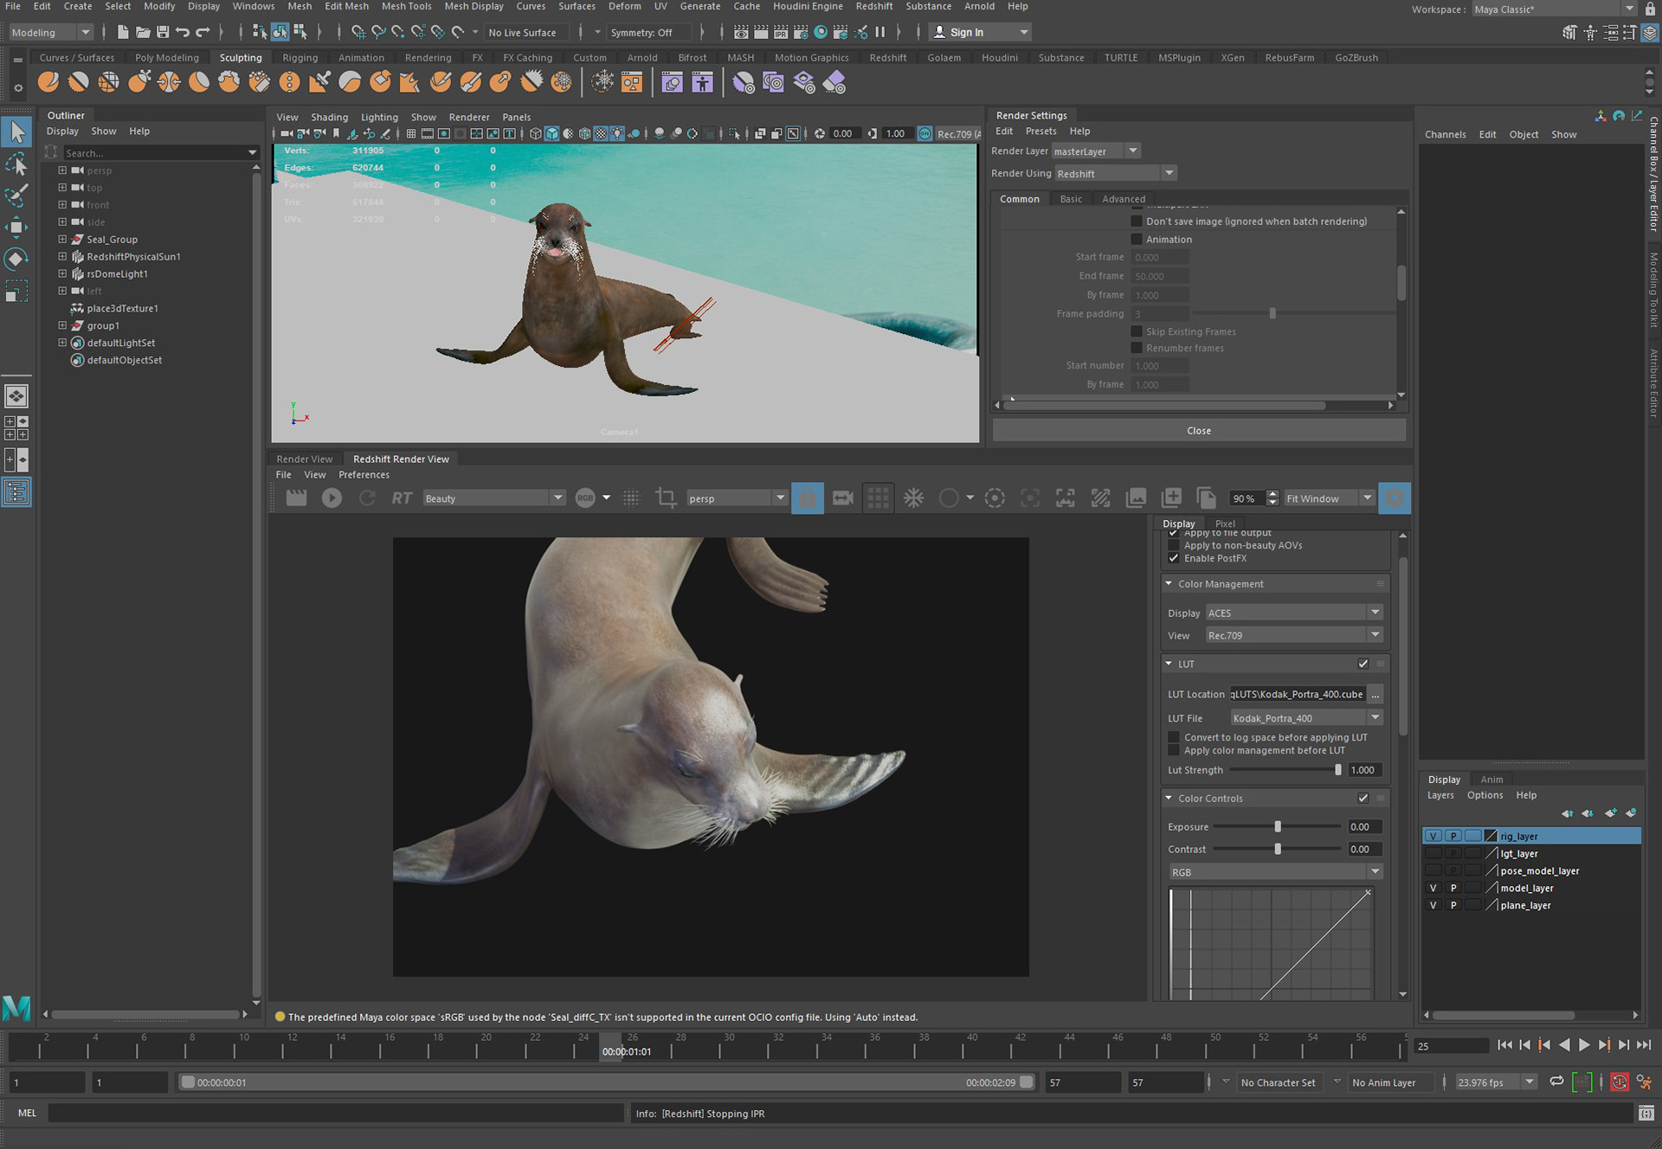
Task: Click the save image icon in Redshift view
Action: 1136,497
